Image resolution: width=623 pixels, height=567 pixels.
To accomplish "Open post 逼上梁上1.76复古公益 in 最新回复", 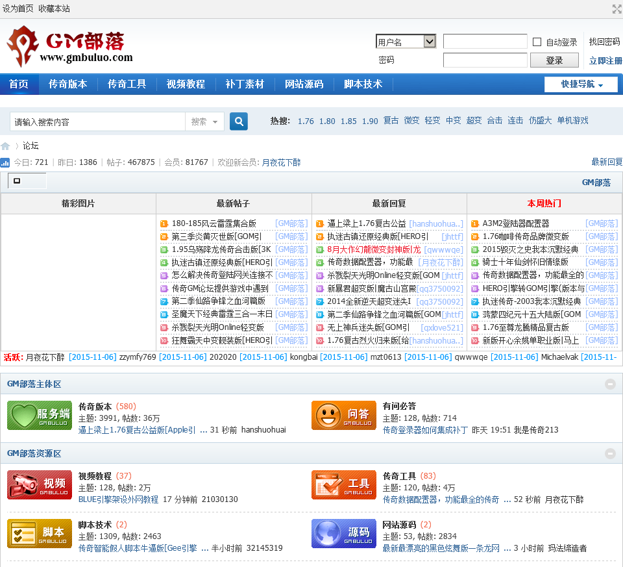I will pos(366,223).
